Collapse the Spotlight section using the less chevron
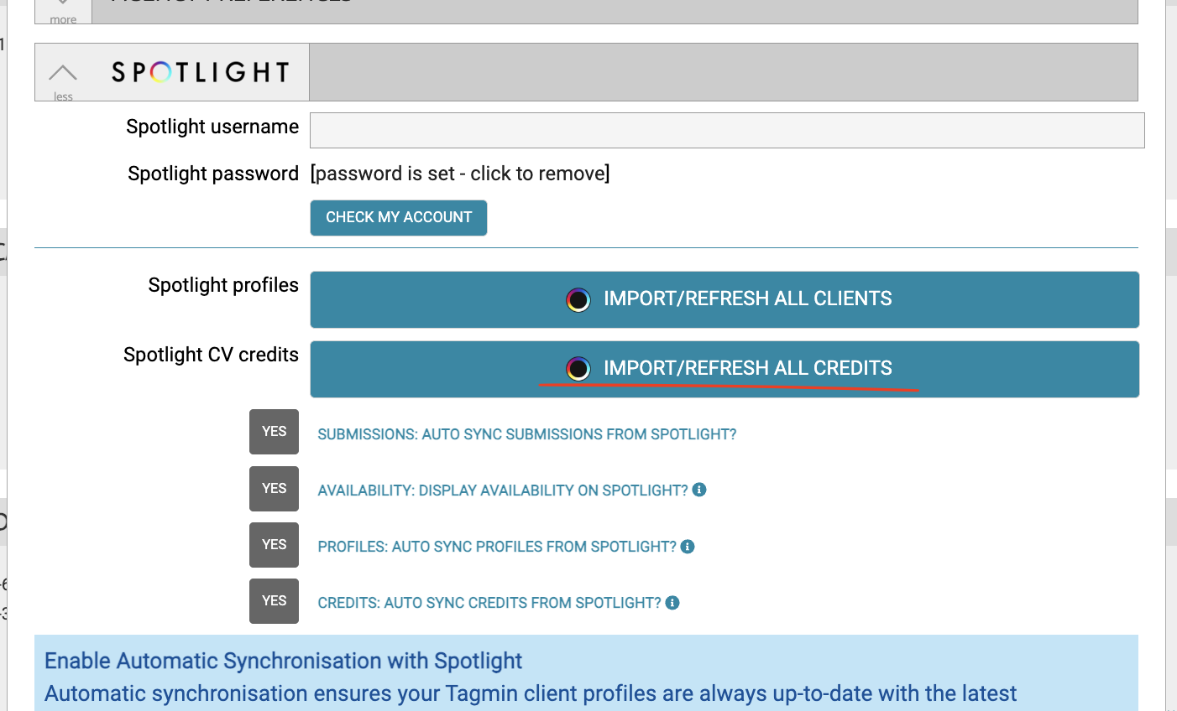 coord(63,74)
